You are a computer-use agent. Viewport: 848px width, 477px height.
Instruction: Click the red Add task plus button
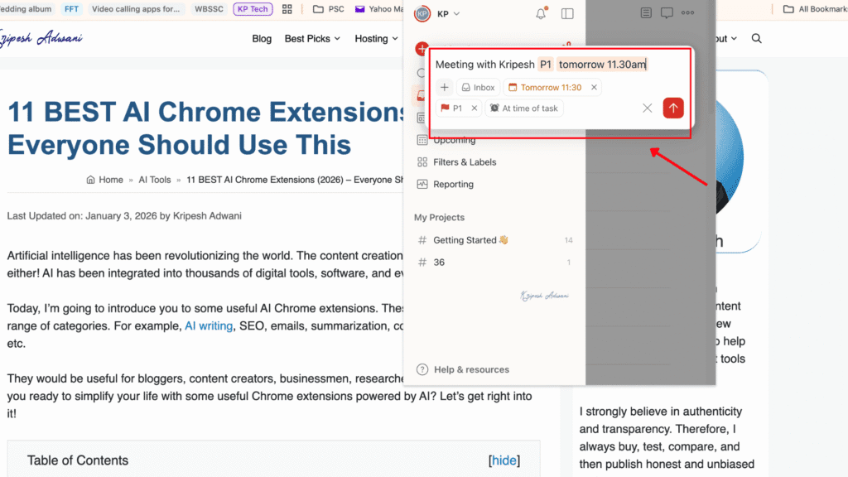pyautogui.click(x=422, y=49)
